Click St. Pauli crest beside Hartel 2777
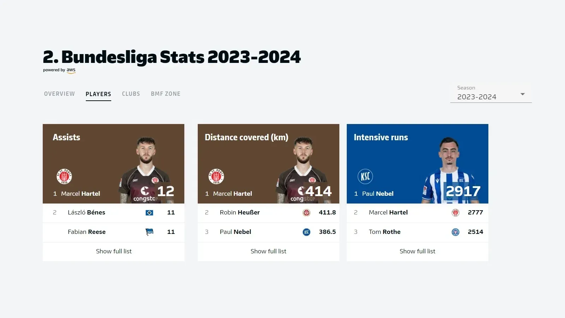The height and width of the screenshot is (318, 565). tap(456, 213)
